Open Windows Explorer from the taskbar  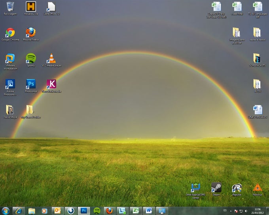click(x=32, y=211)
